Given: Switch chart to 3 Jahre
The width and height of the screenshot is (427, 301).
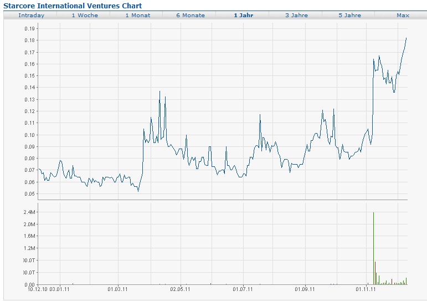Looking at the screenshot, I should coord(296,16).
